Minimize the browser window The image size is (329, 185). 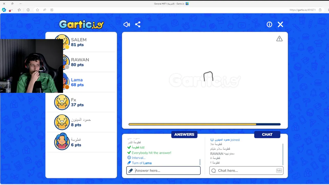pos(20,4)
